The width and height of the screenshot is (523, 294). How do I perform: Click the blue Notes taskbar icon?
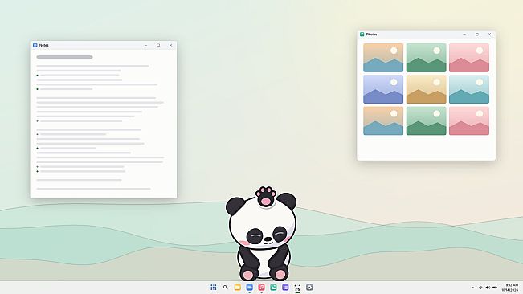(250, 288)
